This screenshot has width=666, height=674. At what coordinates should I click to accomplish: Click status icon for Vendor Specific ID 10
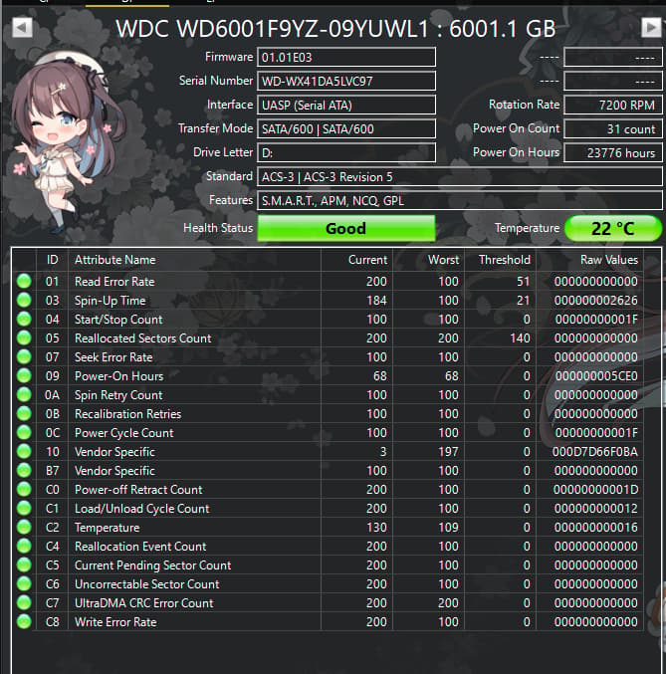click(24, 451)
